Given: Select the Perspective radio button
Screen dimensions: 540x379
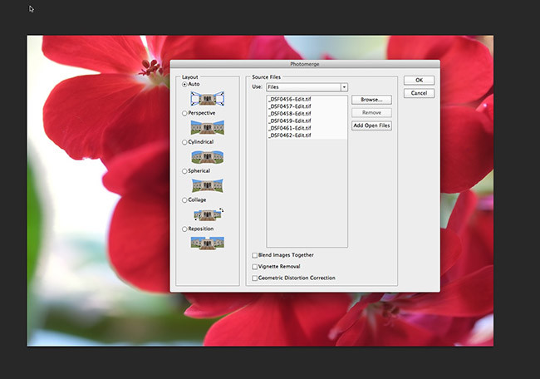Looking at the screenshot, I should (184, 113).
